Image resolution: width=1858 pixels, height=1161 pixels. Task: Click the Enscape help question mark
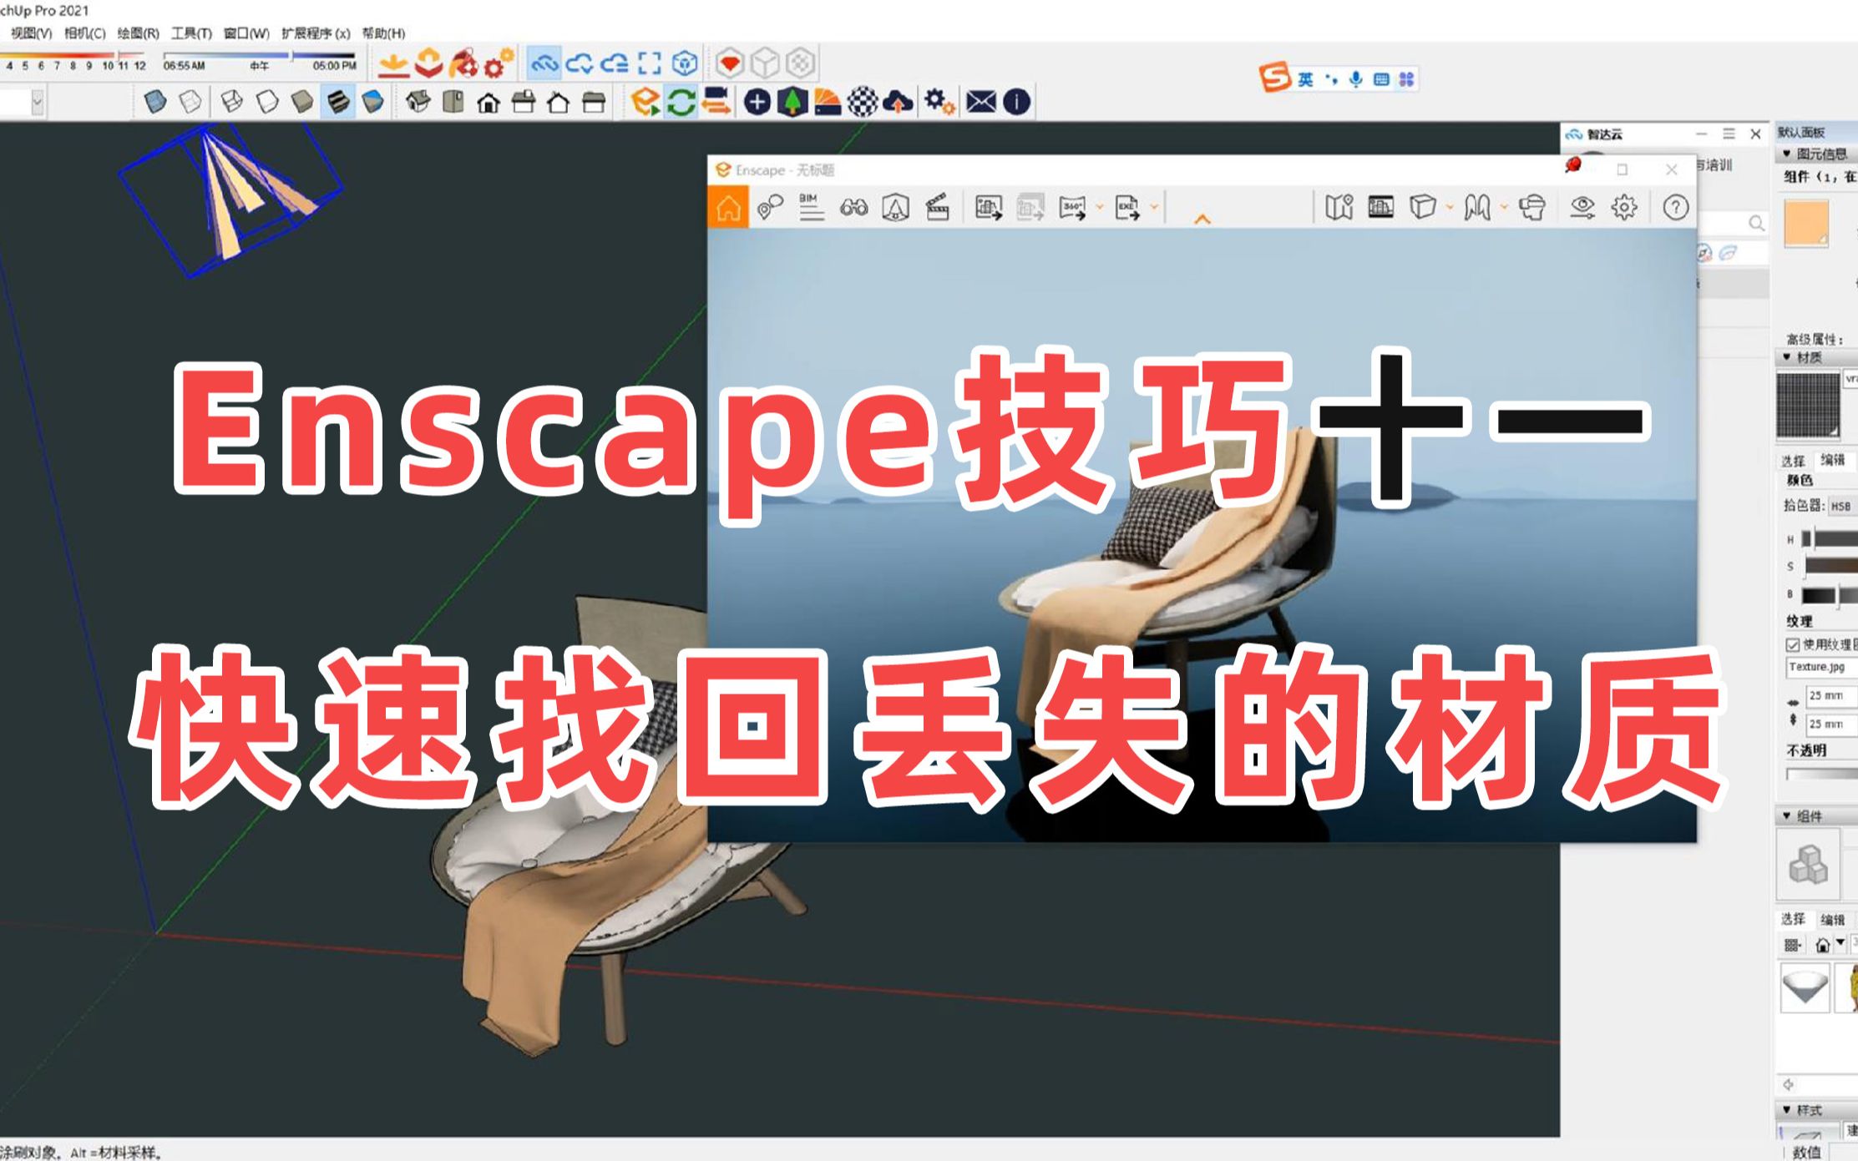(x=1675, y=207)
